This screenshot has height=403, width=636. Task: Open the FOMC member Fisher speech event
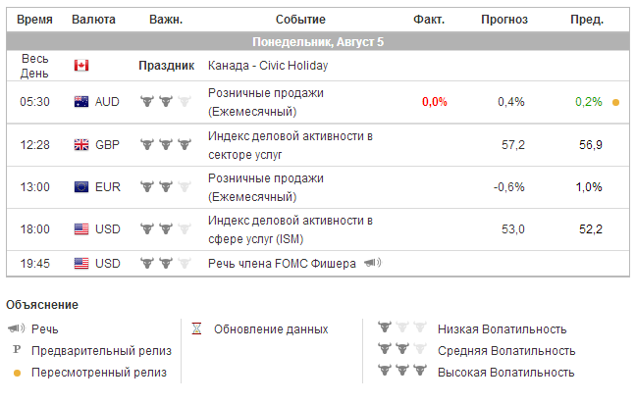[282, 263]
